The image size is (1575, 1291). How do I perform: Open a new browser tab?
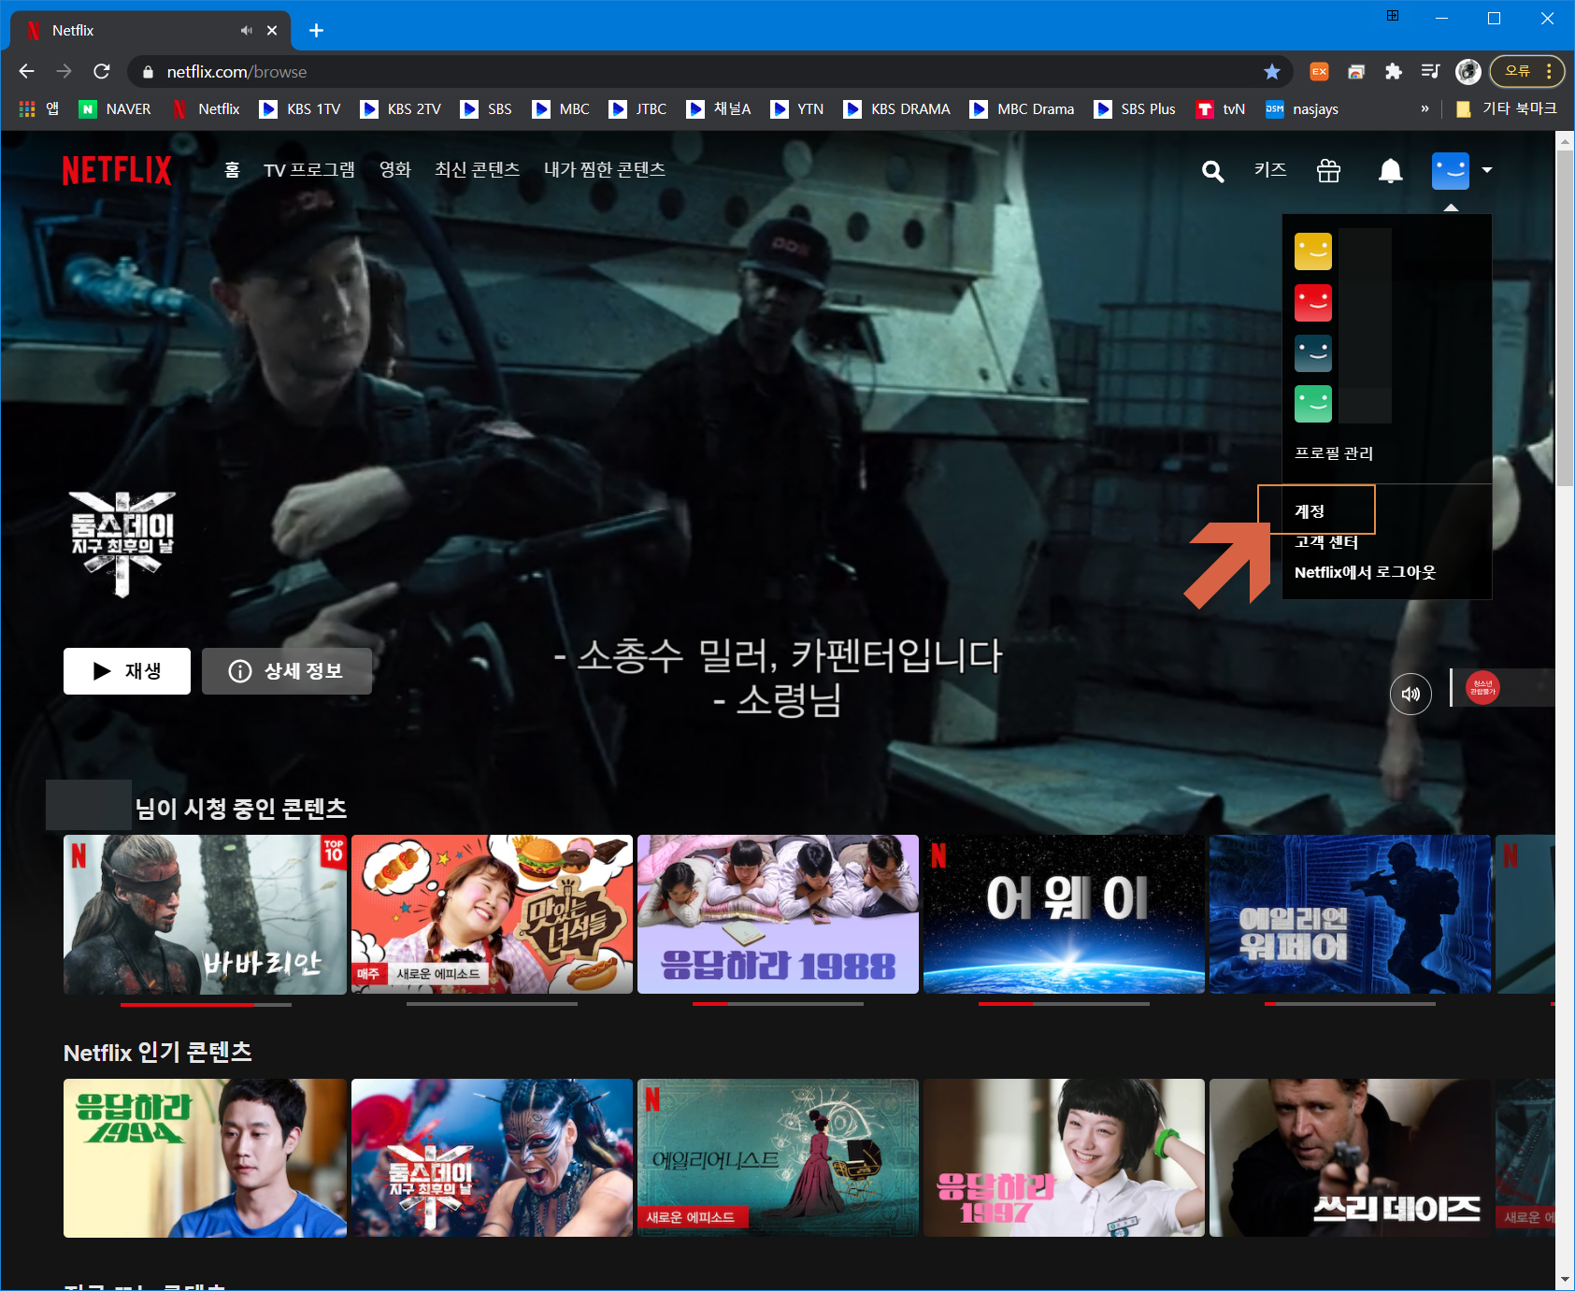[316, 31]
